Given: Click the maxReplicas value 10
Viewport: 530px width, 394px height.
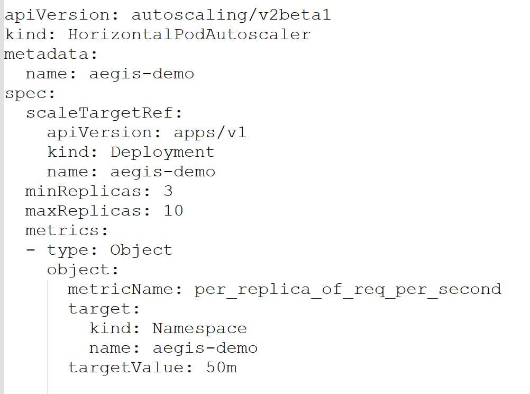Looking at the screenshot, I should point(173,211).
